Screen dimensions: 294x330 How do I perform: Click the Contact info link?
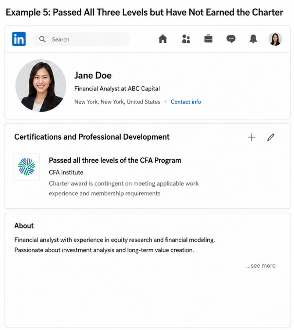pos(186,102)
